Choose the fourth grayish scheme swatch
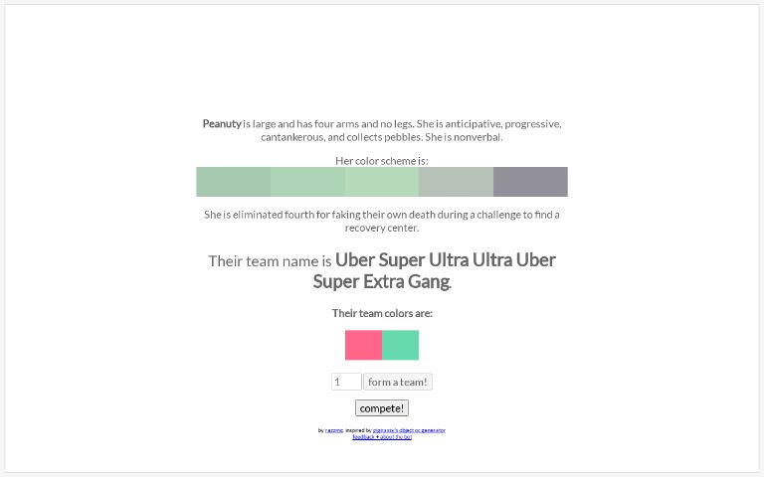The height and width of the screenshot is (477, 764). click(x=456, y=182)
